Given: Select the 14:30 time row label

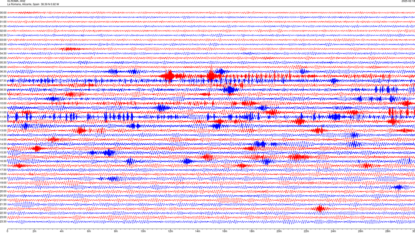Looking at the screenshot, I should tap(3, 144).
